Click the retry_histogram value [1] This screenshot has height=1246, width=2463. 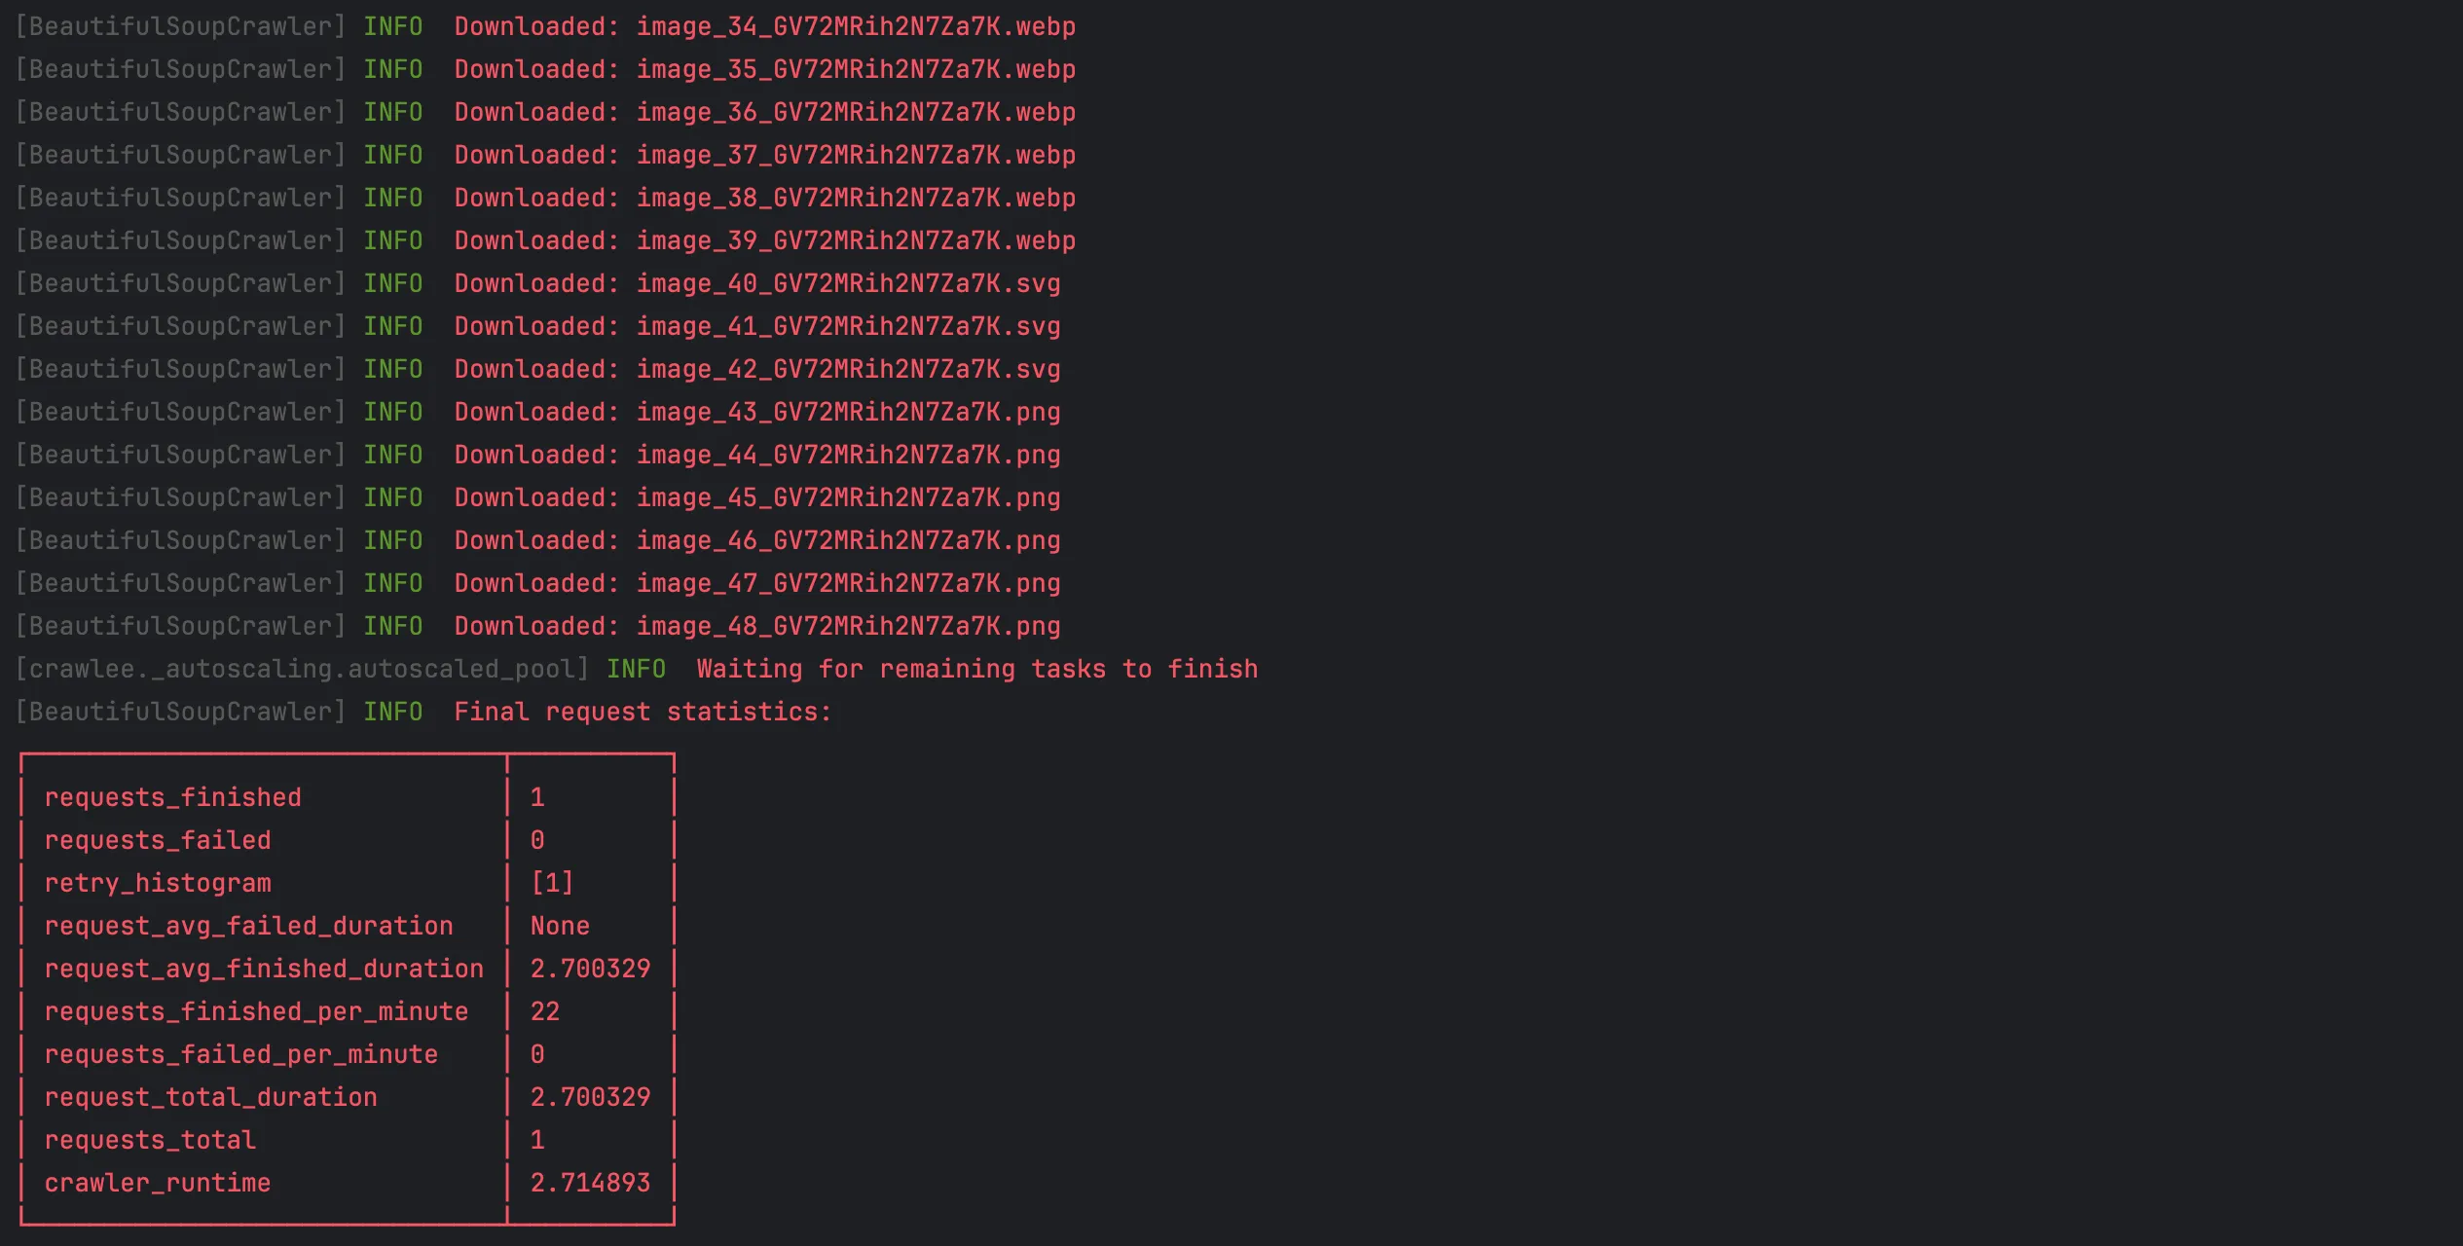[x=552, y=883]
